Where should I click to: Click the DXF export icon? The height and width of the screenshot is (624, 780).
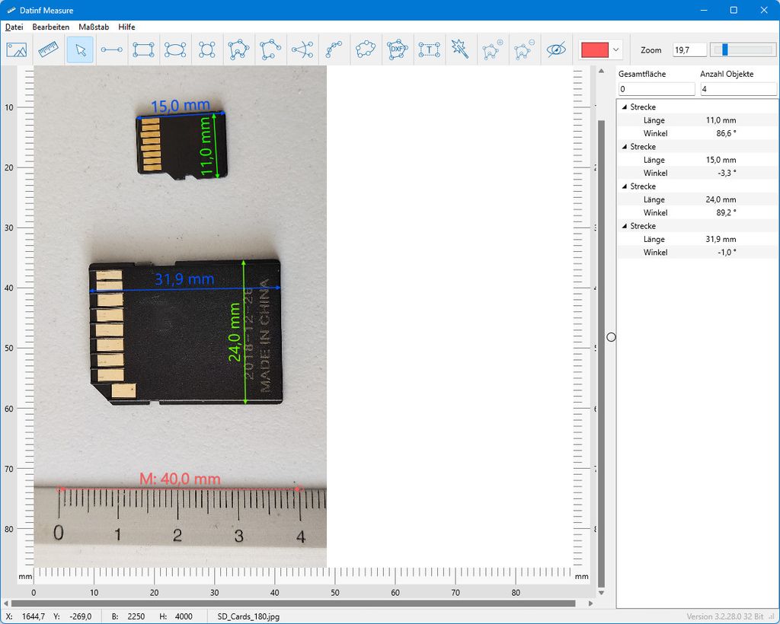point(397,49)
